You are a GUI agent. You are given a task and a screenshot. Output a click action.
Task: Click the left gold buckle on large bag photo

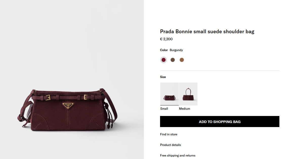click(48, 98)
